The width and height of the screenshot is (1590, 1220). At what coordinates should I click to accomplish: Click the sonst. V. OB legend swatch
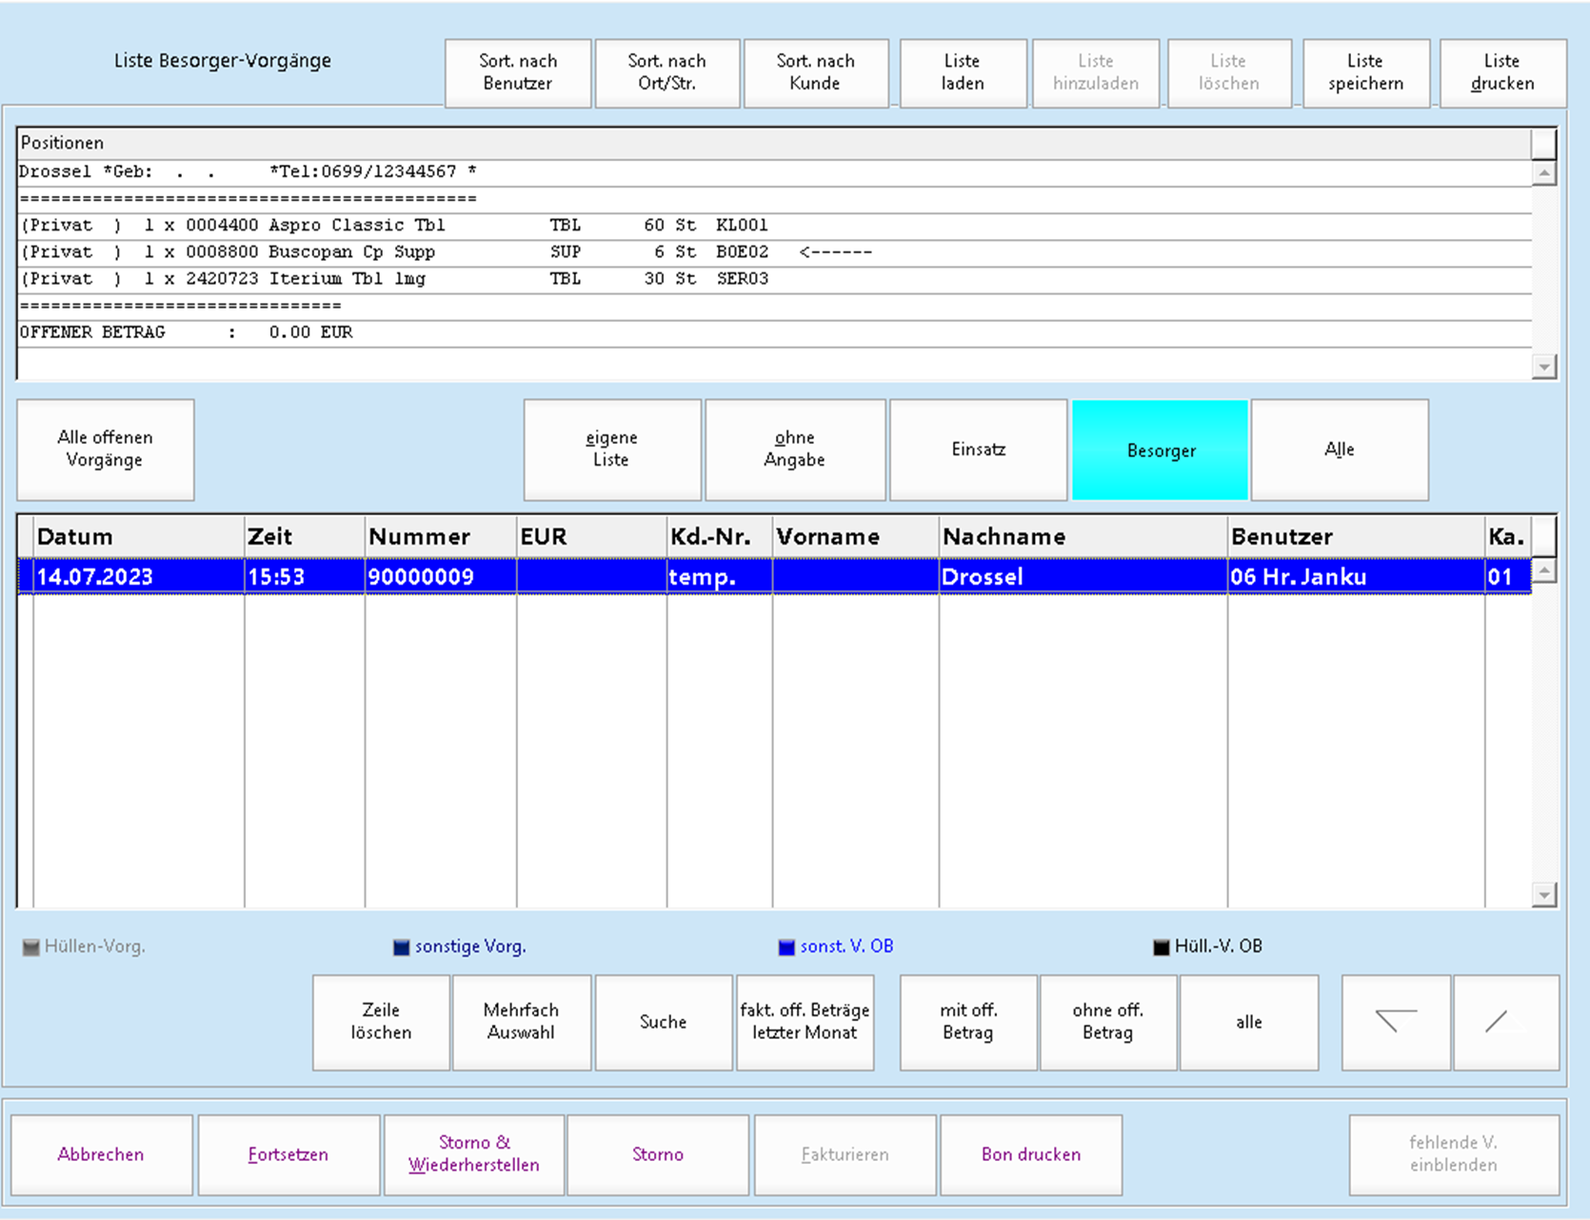coord(786,947)
